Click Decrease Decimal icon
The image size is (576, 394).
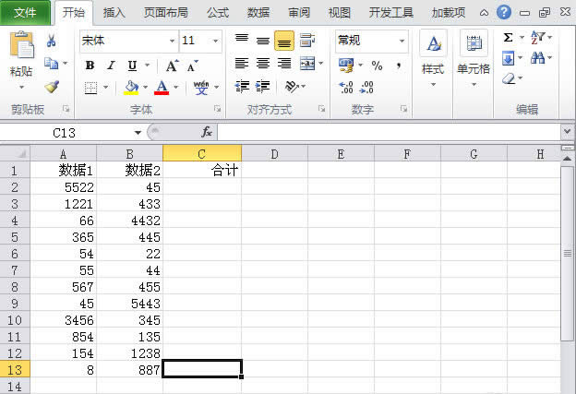(x=367, y=88)
